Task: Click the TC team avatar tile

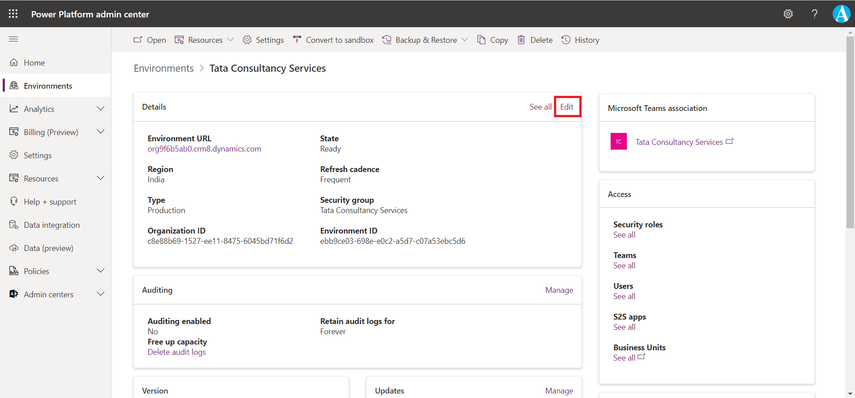Action: [x=619, y=142]
